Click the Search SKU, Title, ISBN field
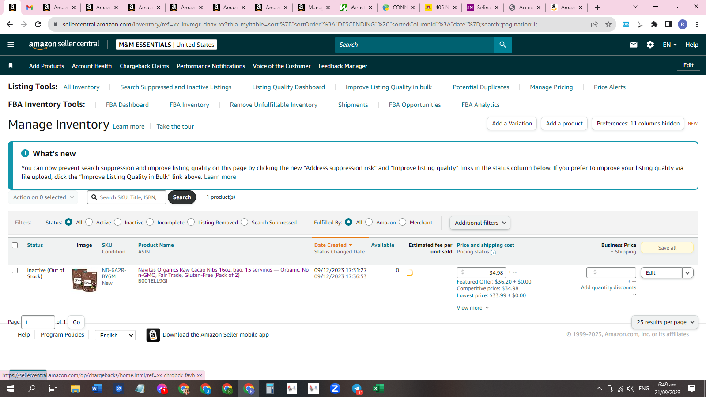 coord(127,197)
